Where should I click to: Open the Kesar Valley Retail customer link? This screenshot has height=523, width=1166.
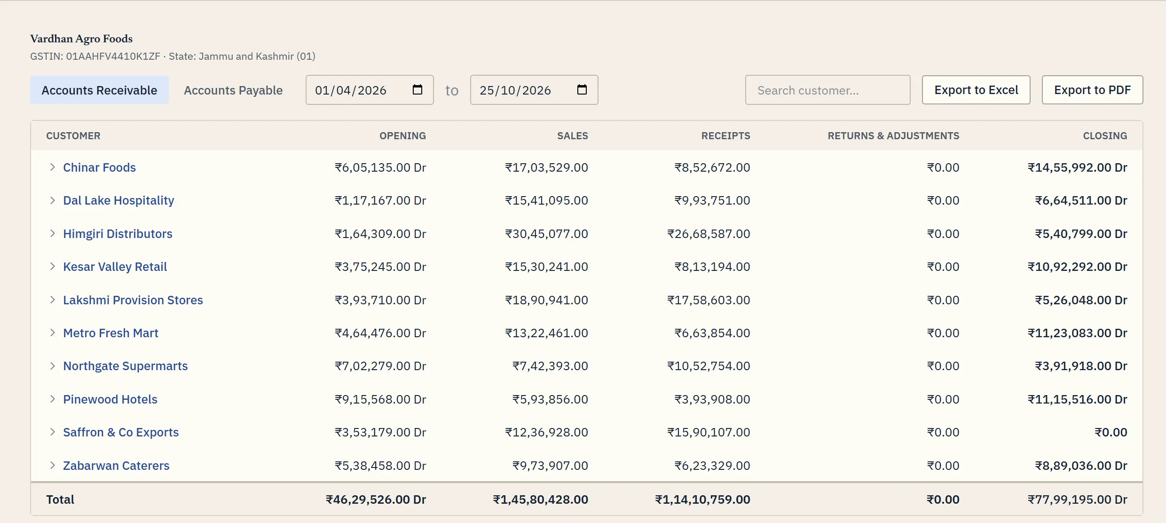point(115,267)
